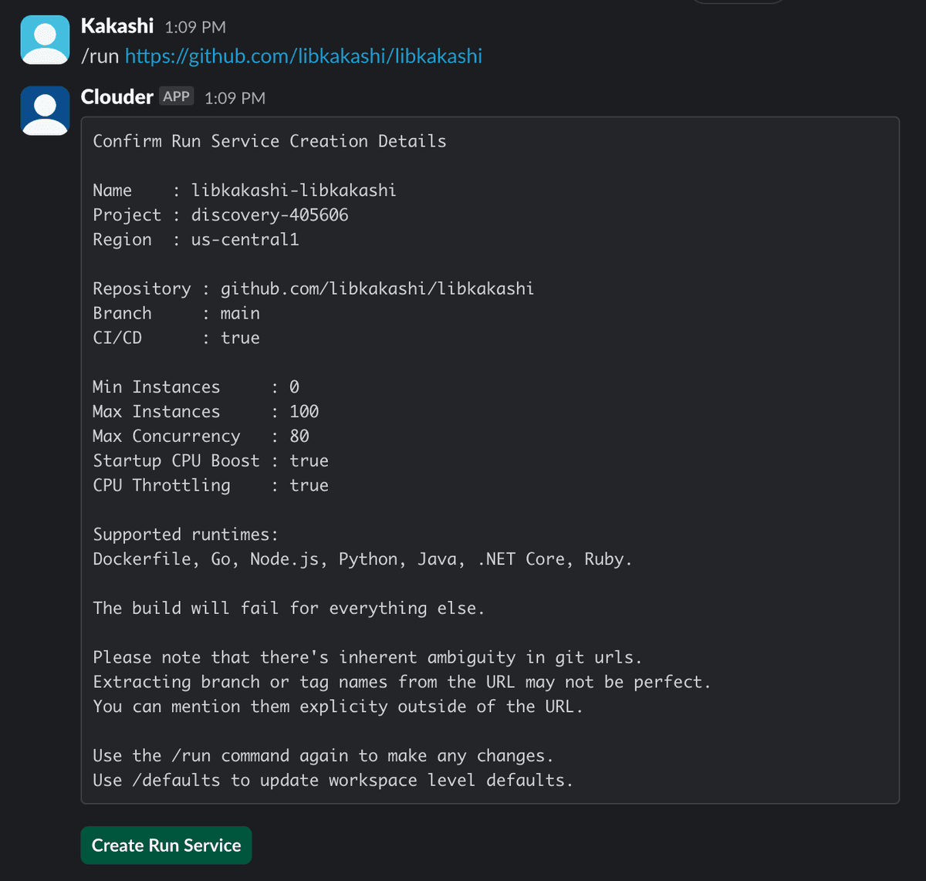Click the Max Instances line showing 100
926x881 pixels.
pos(206,412)
